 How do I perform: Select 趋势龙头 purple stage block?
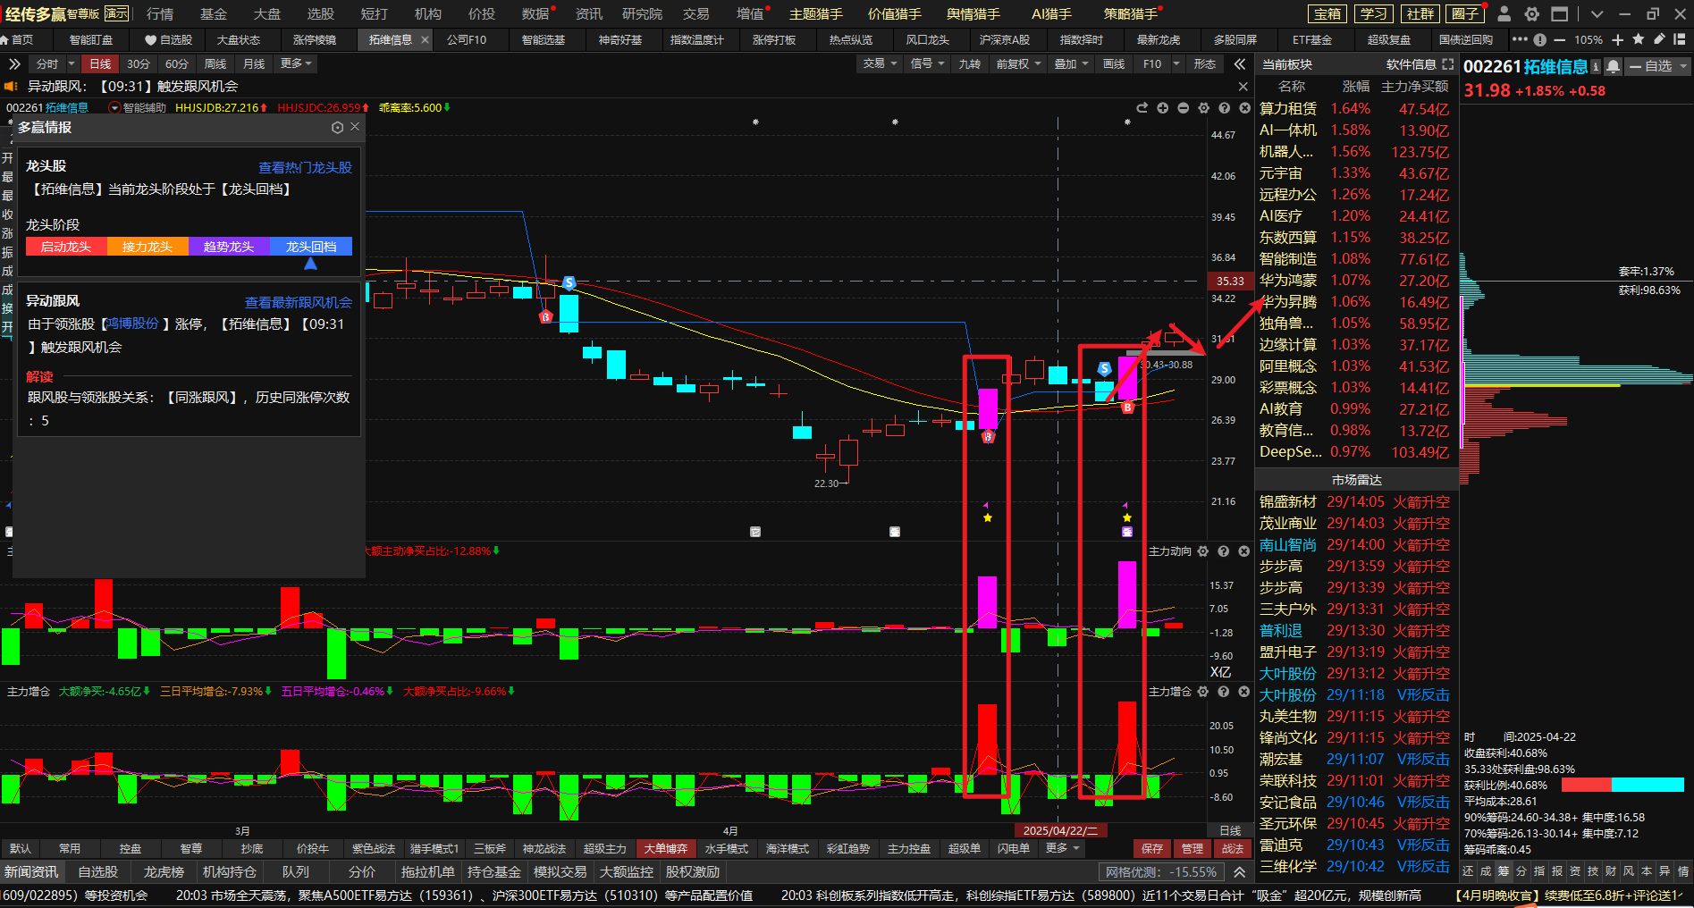click(x=229, y=247)
